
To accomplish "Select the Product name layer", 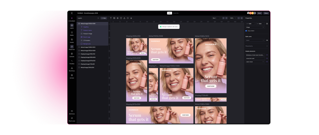I will coord(92,30).
